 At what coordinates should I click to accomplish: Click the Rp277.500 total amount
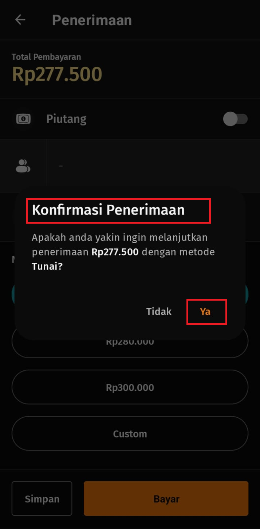click(57, 74)
